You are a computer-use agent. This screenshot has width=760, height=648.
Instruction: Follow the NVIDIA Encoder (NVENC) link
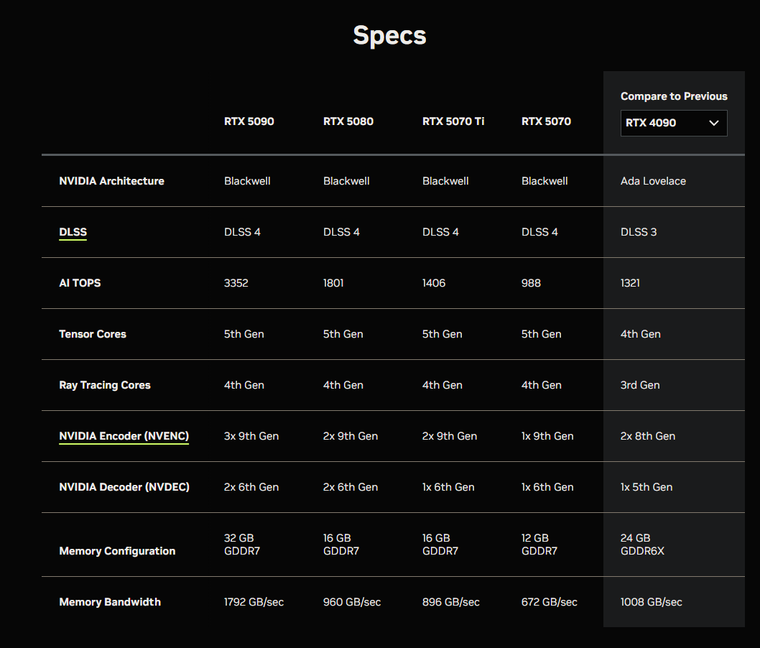pyautogui.click(x=124, y=436)
